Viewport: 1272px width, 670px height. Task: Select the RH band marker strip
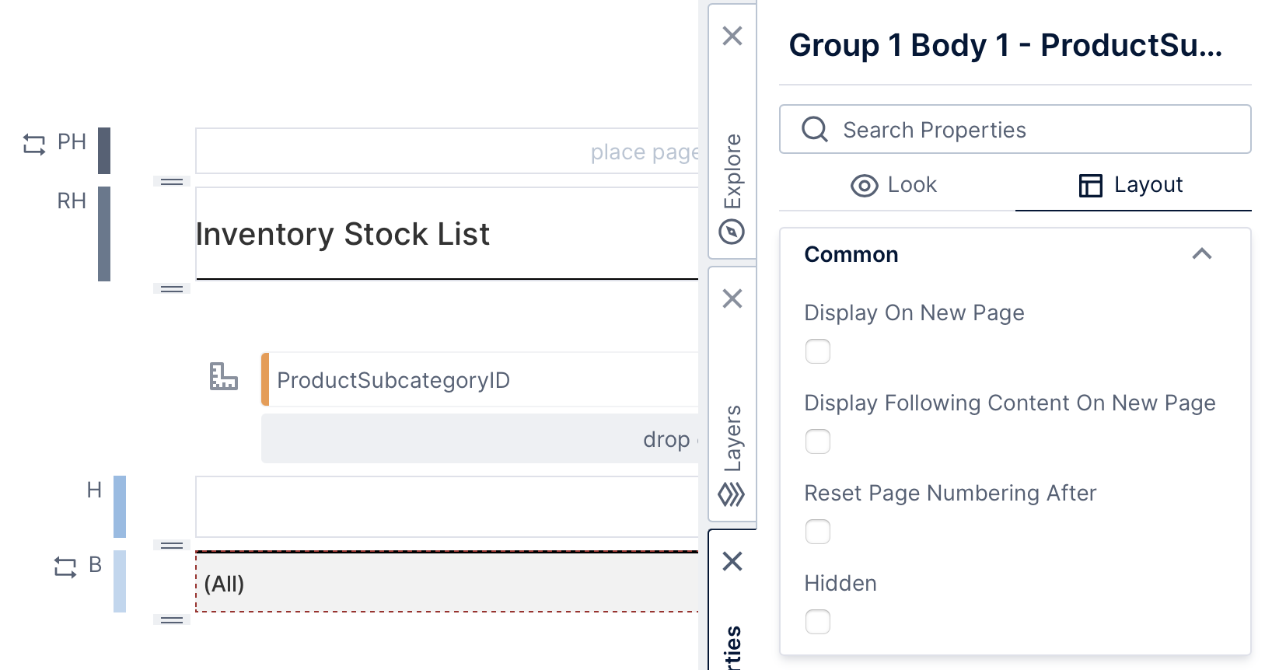tap(103, 233)
